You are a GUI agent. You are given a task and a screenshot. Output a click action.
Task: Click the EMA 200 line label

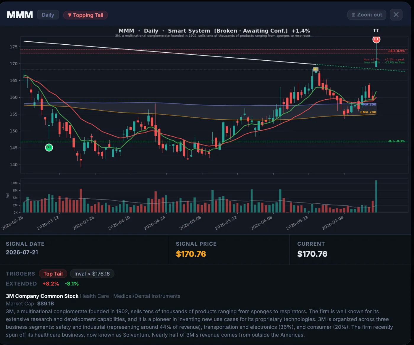click(x=368, y=112)
